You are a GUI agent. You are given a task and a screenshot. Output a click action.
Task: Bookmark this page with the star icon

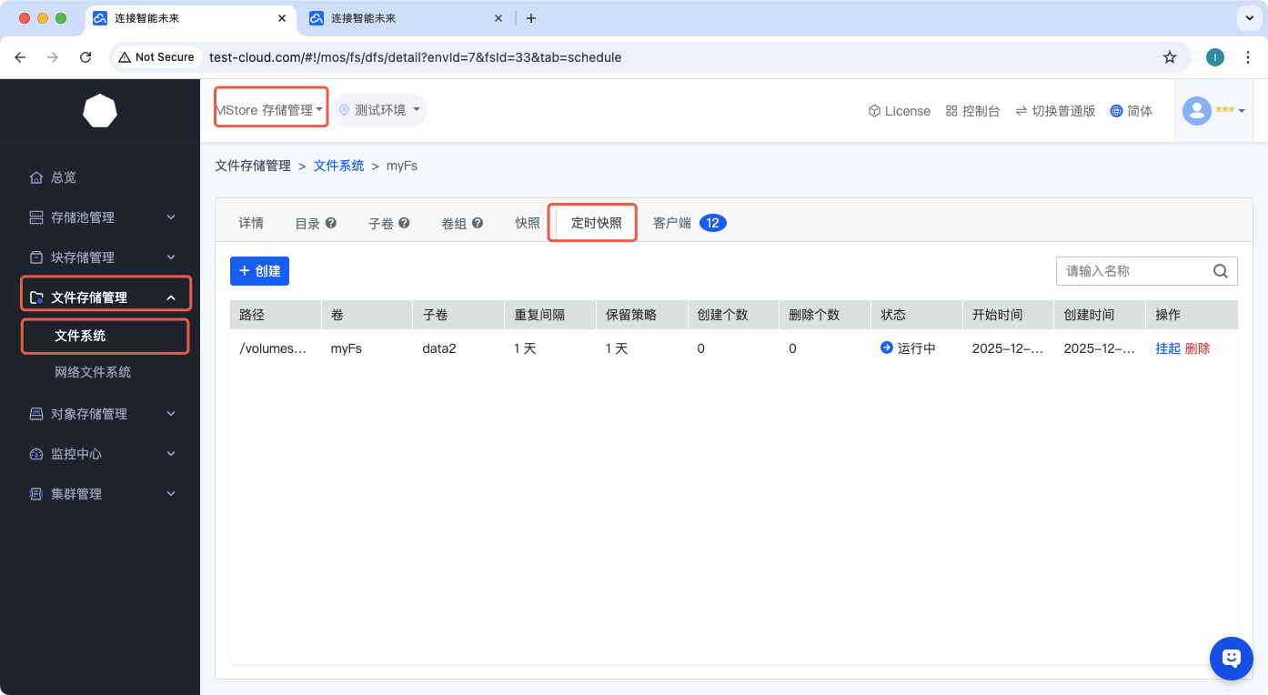(x=1170, y=57)
